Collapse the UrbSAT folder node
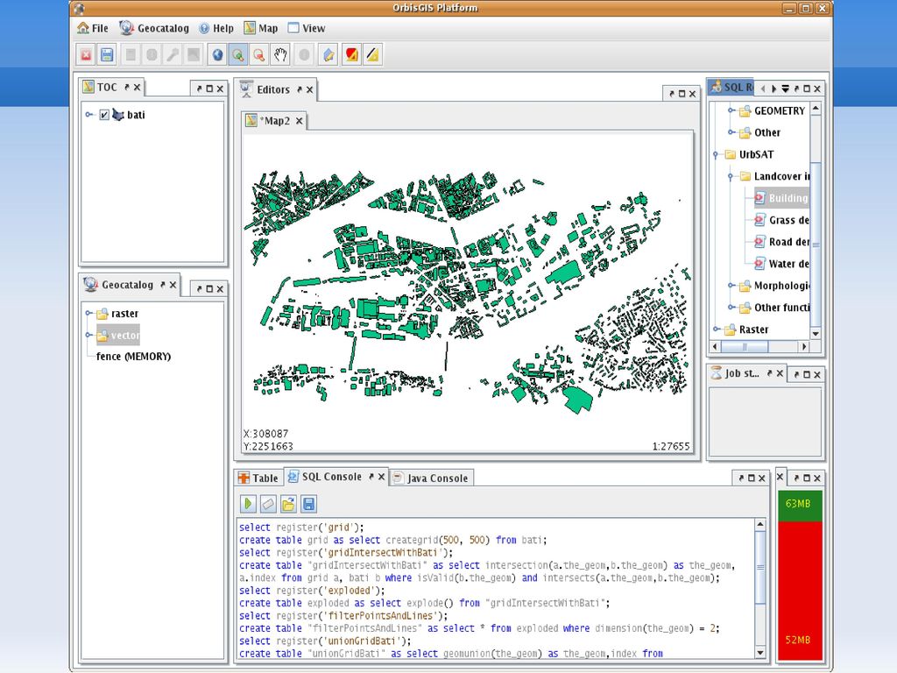 (716, 154)
